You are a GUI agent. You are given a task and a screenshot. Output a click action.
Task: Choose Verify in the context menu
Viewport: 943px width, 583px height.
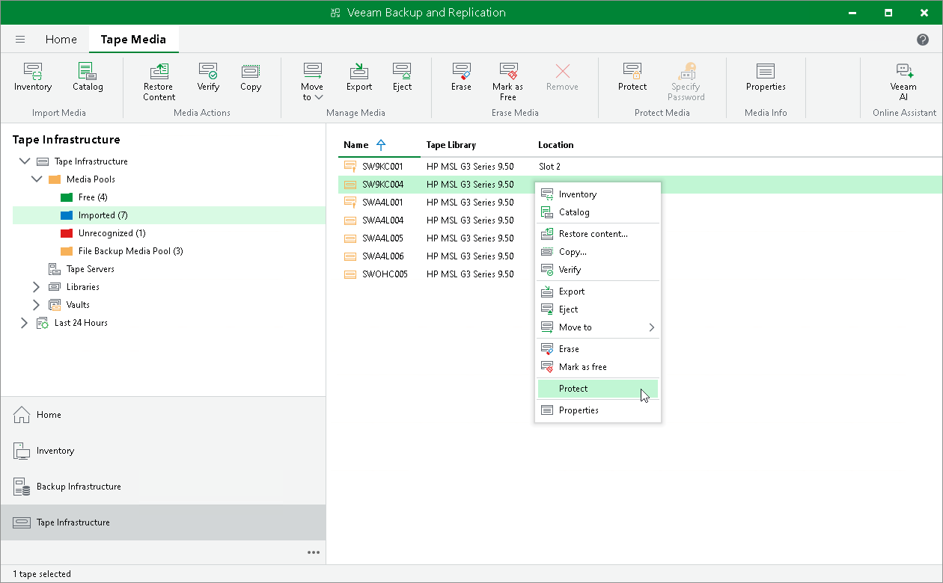tap(598, 270)
